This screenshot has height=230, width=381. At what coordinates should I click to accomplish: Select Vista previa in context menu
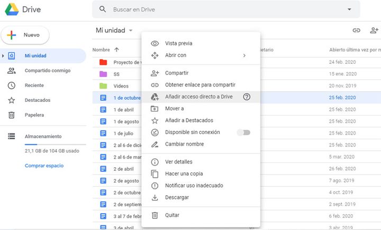(x=201, y=43)
